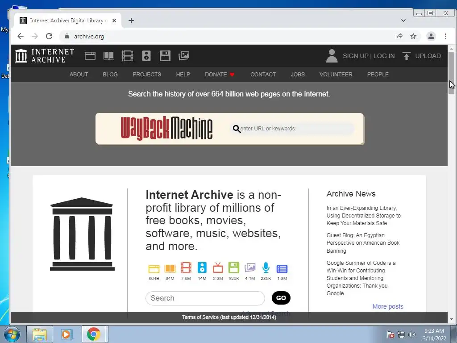Open the CONTACT menu item

pos(263,75)
